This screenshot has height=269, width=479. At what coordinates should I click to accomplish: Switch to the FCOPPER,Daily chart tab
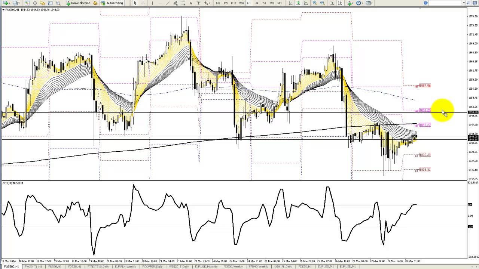[152, 267]
